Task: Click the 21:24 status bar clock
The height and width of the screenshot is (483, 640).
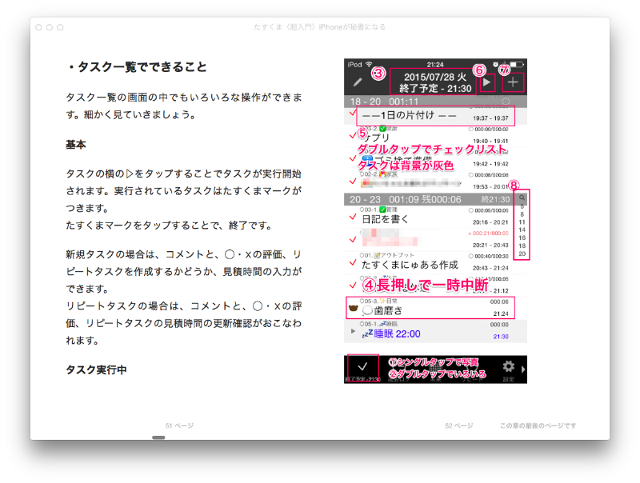Action: click(435, 65)
